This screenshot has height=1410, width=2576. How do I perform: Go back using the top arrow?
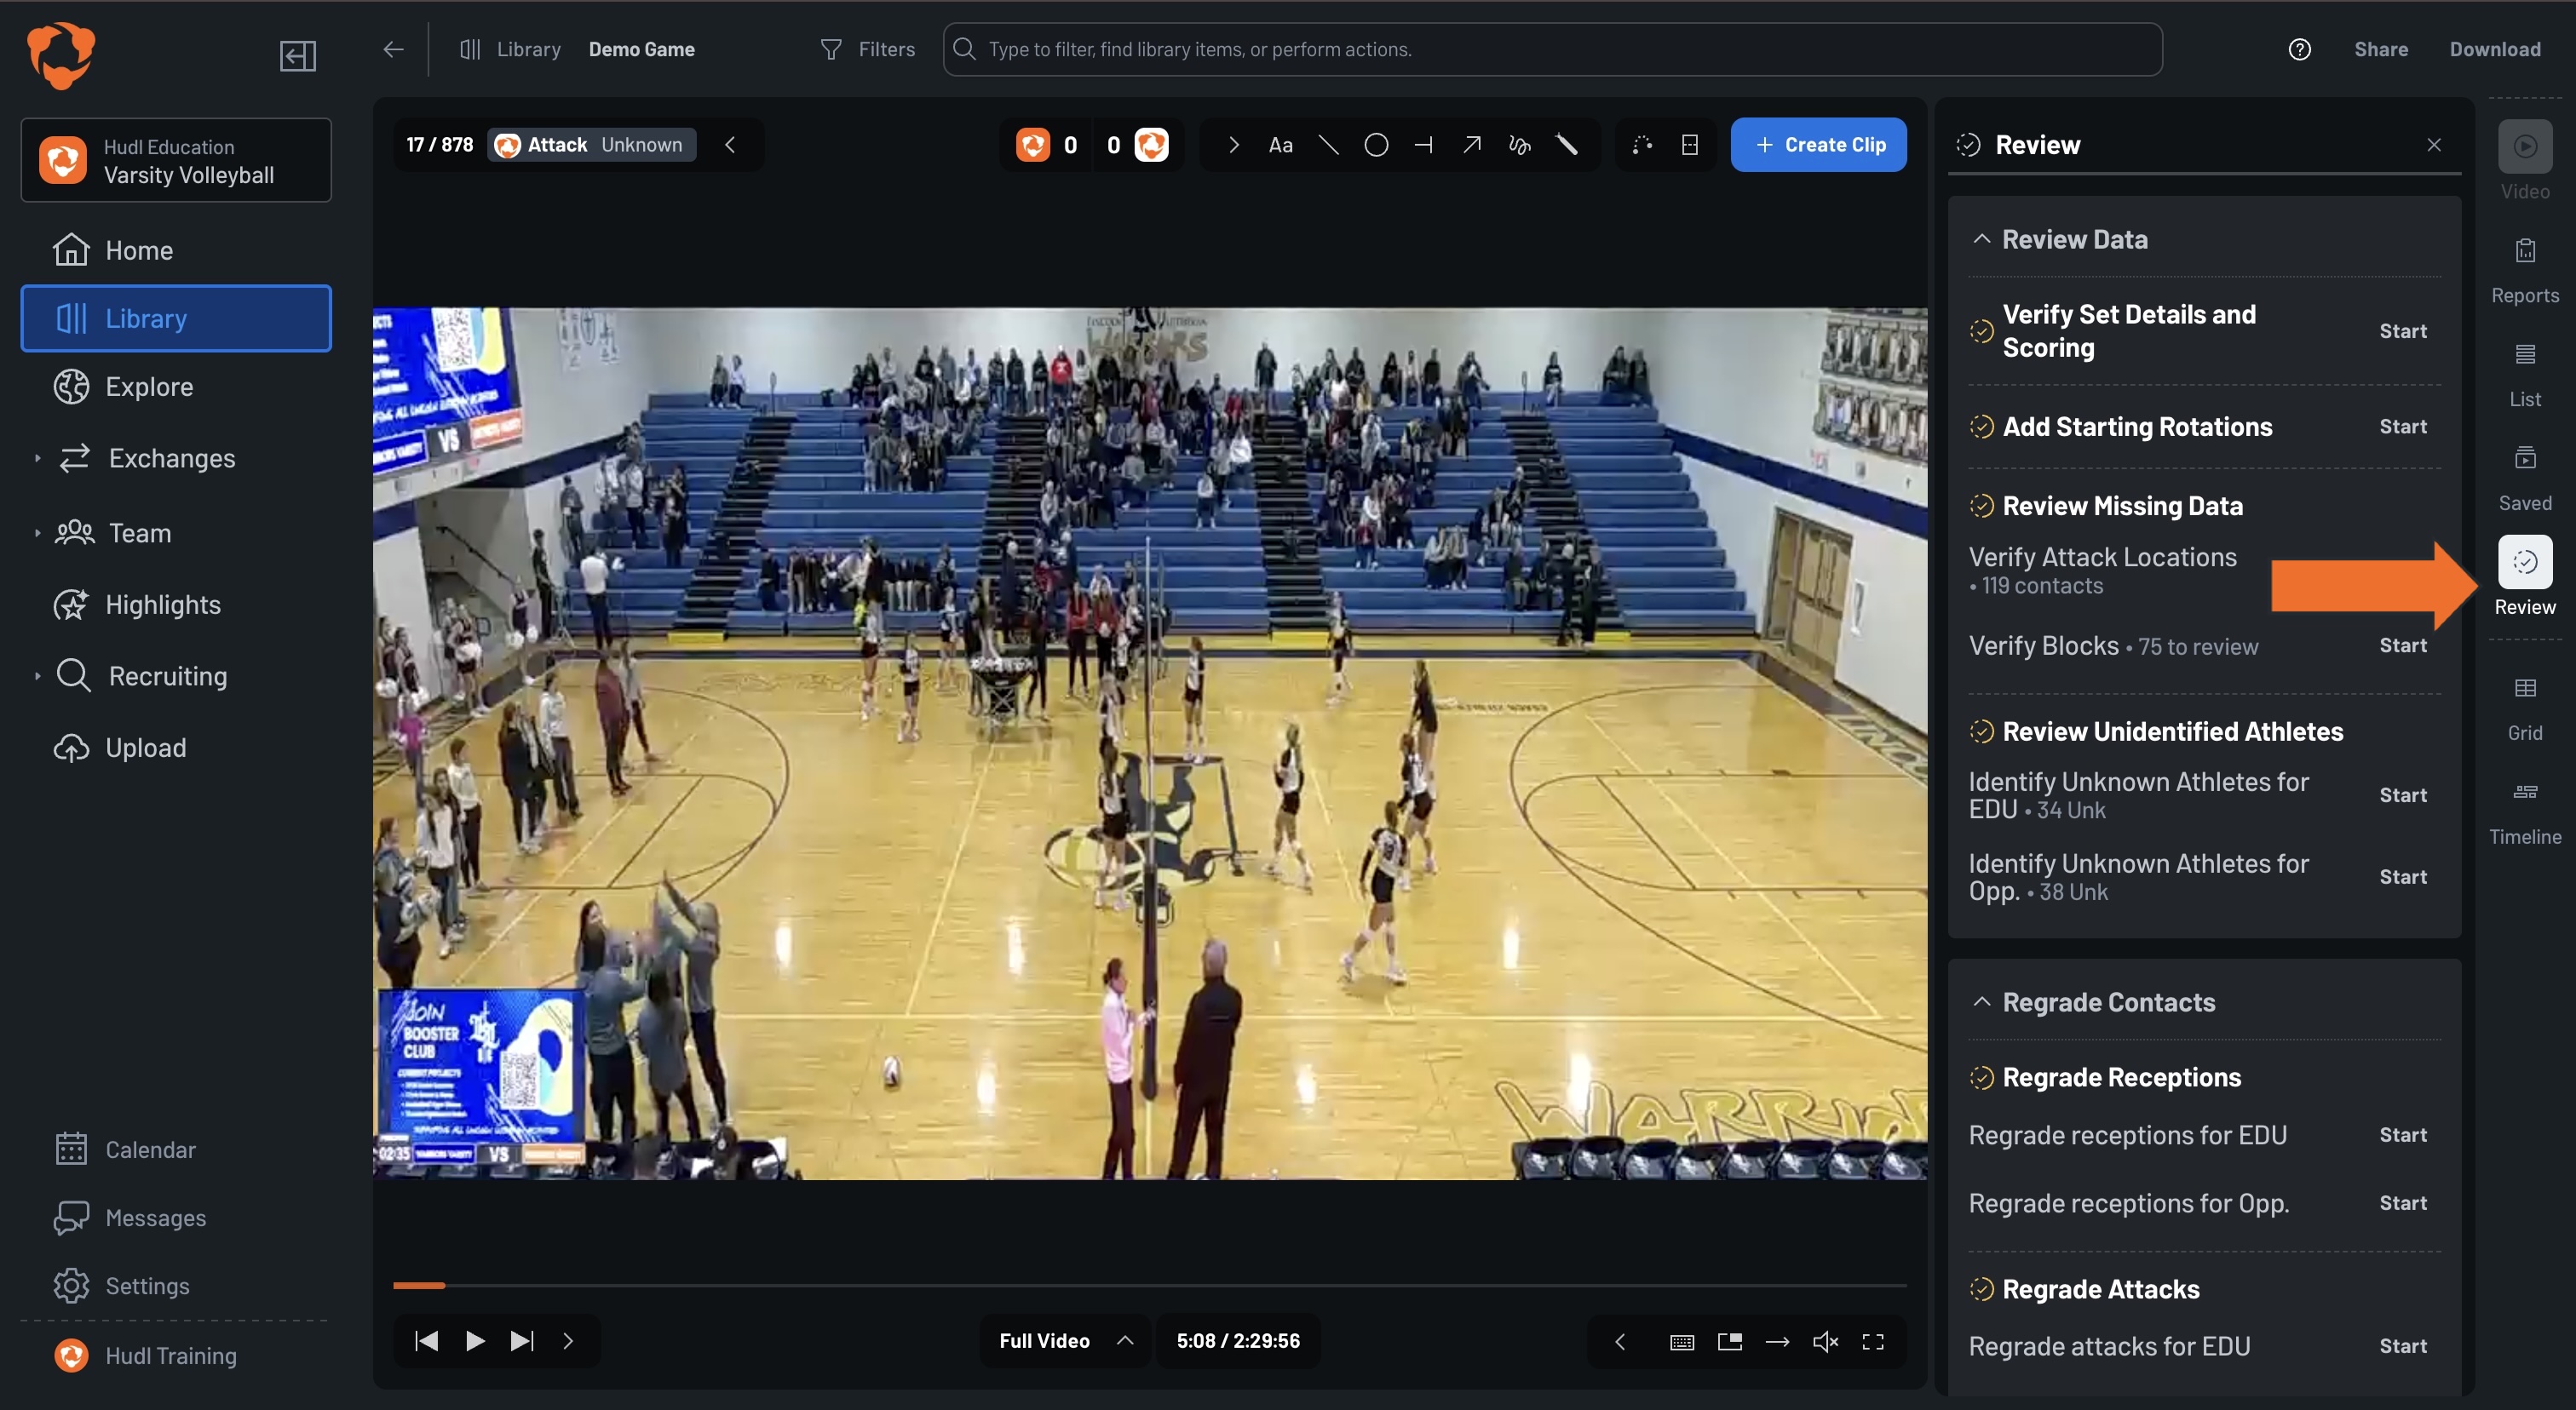393,49
